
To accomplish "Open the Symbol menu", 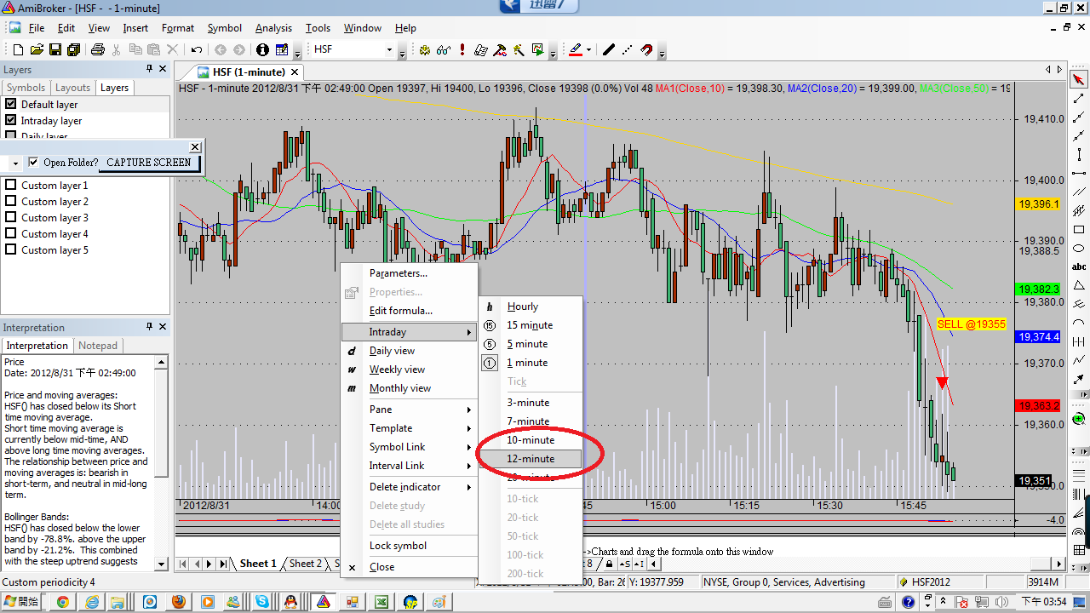I will (x=224, y=28).
